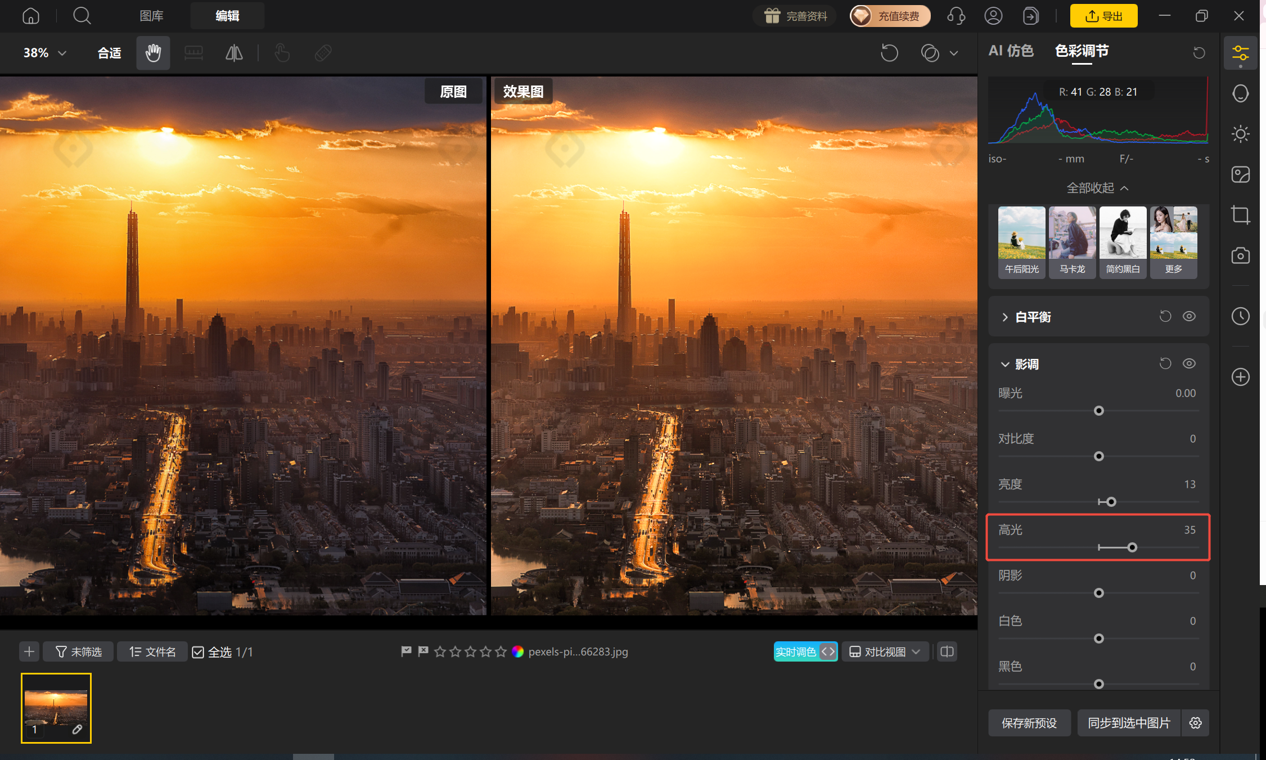This screenshot has height=760, width=1266.
Task: Open the crop tool in the sidebar
Action: coord(1240,215)
